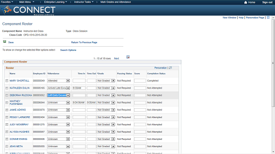
Task: Click the Save disk icon
Action: pyautogui.click(x=5, y=41)
